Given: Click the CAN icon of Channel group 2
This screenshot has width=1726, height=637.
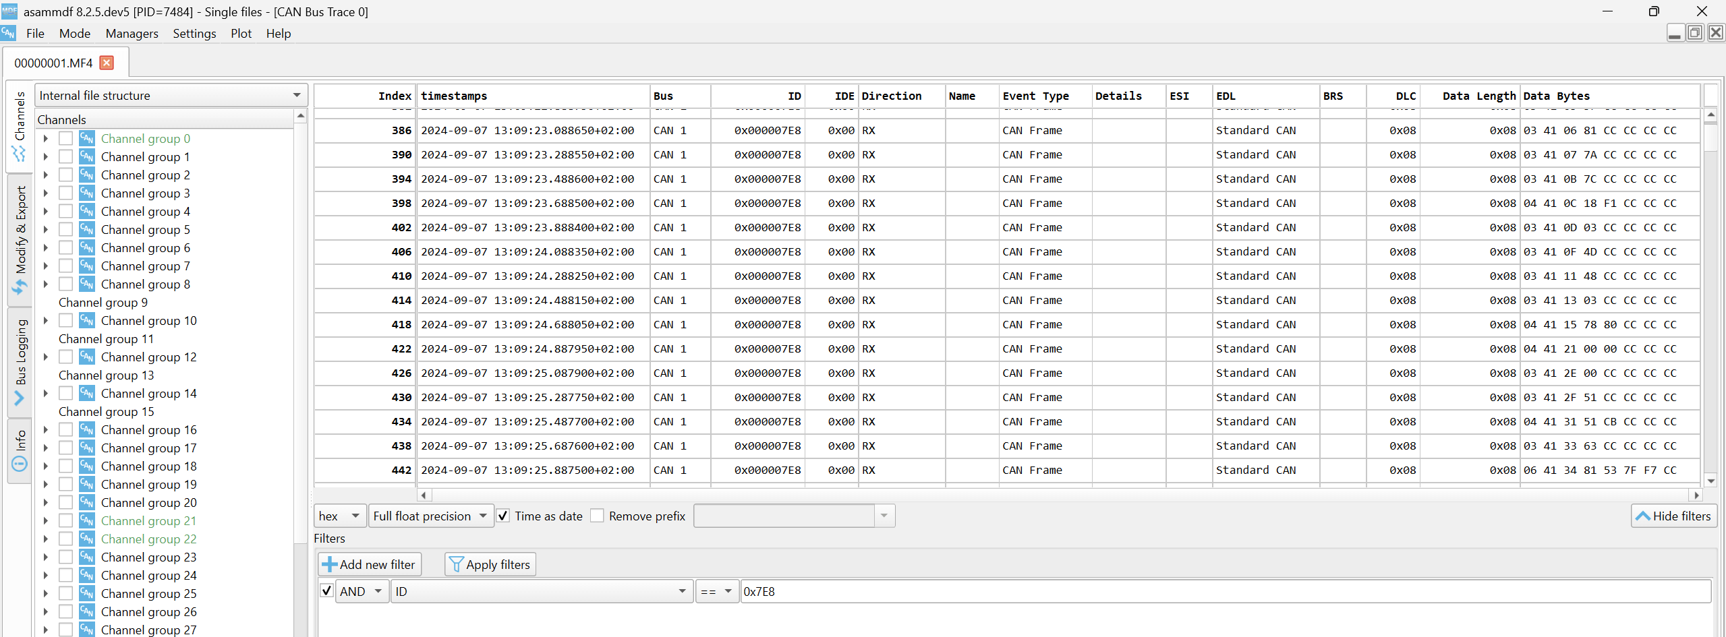Looking at the screenshot, I should (87, 175).
